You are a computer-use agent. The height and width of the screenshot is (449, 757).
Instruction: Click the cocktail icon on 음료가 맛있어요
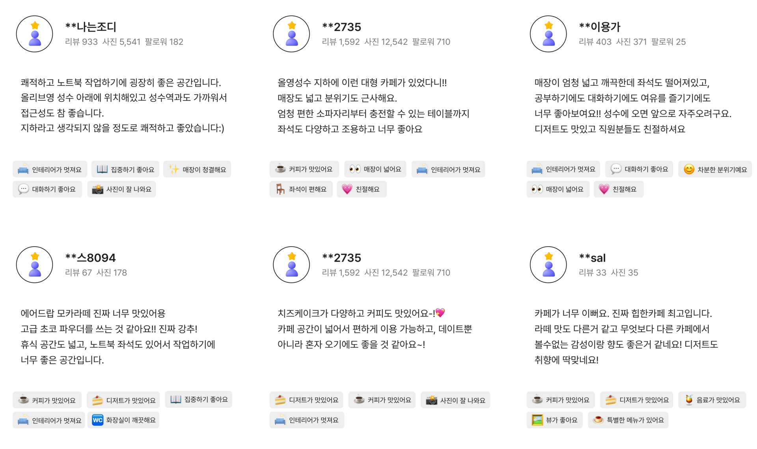pos(688,400)
